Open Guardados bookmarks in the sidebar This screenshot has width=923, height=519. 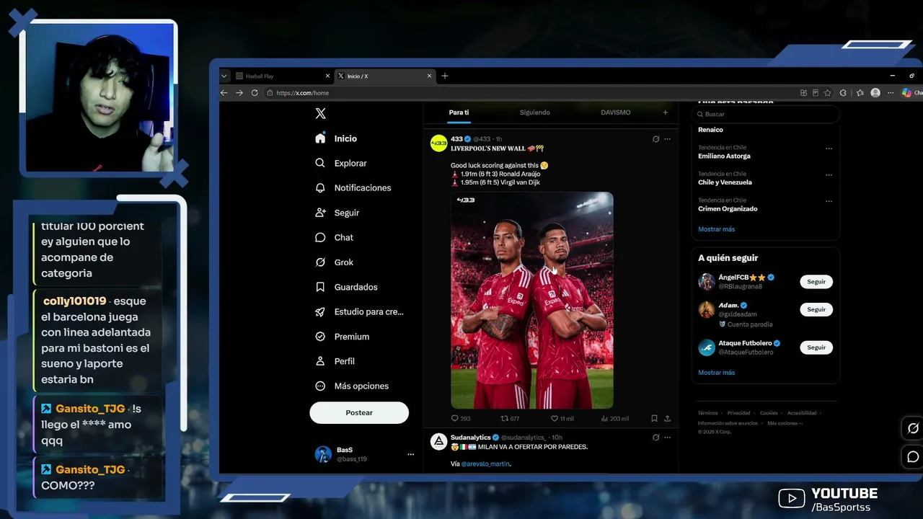coord(346,287)
